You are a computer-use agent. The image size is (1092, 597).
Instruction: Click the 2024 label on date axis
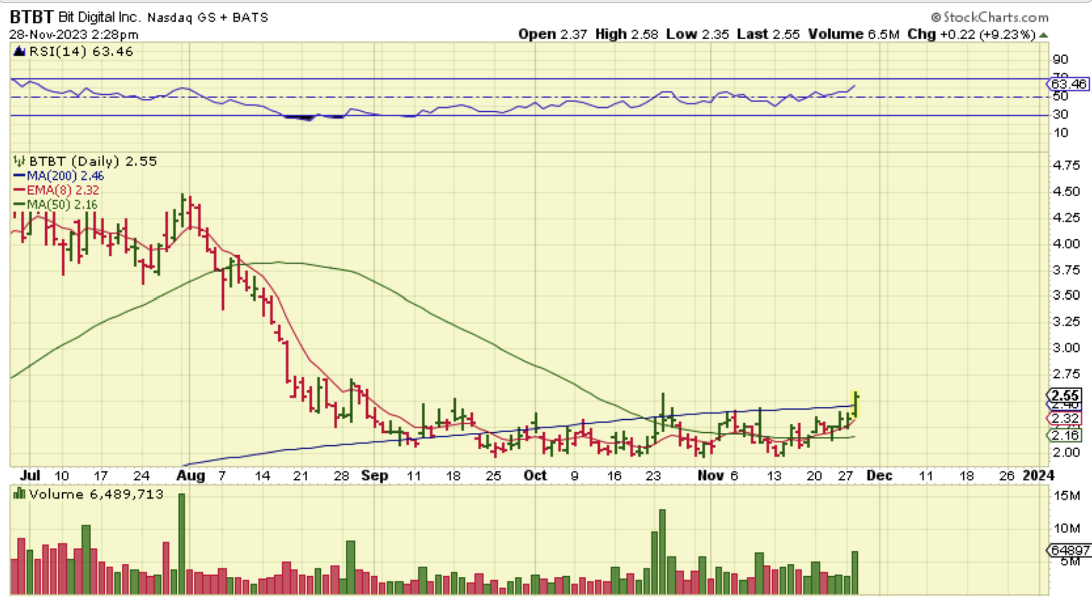click(1038, 475)
